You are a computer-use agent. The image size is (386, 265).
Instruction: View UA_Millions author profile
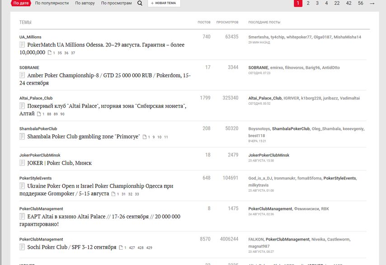[x=30, y=37]
